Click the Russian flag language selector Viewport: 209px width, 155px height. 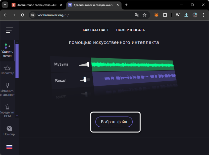(x=9, y=147)
